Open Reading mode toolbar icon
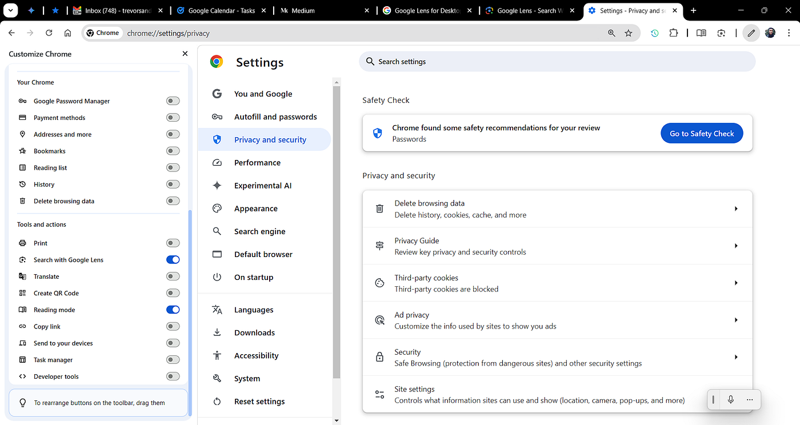The width and height of the screenshot is (800, 425). (x=701, y=33)
